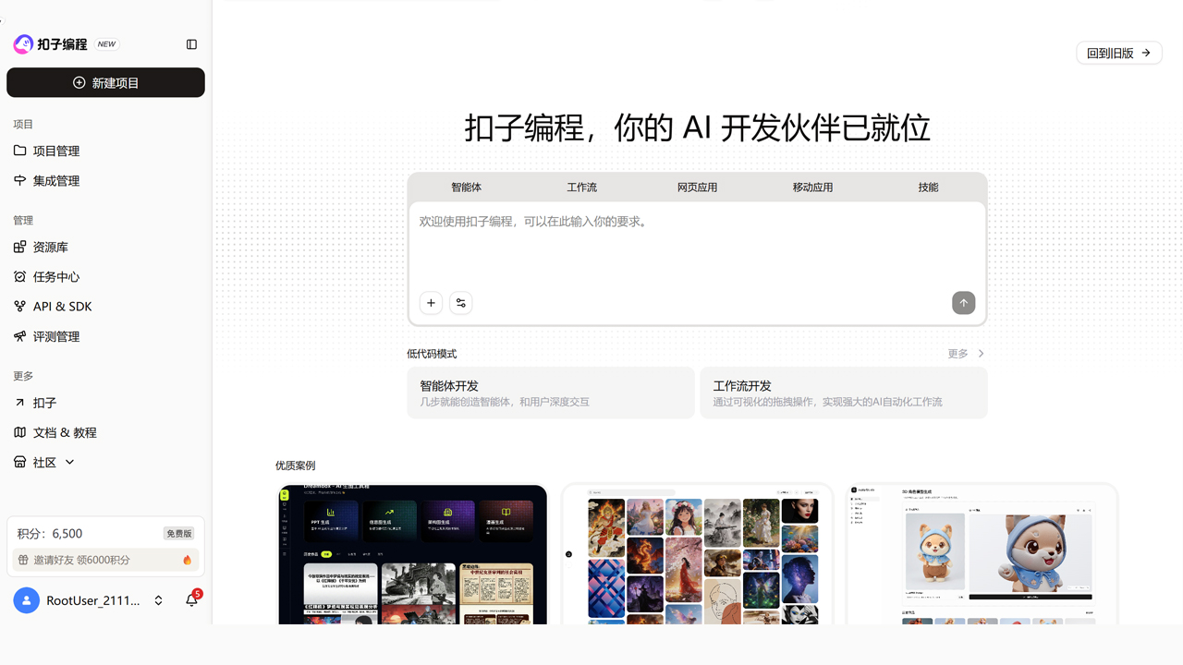This screenshot has height=665, width=1183.
Task: Click the 评测管理 icon
Action: tap(20, 336)
